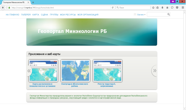Go to browser home page icon
This screenshot has width=186, height=110.
tap(167, 7)
